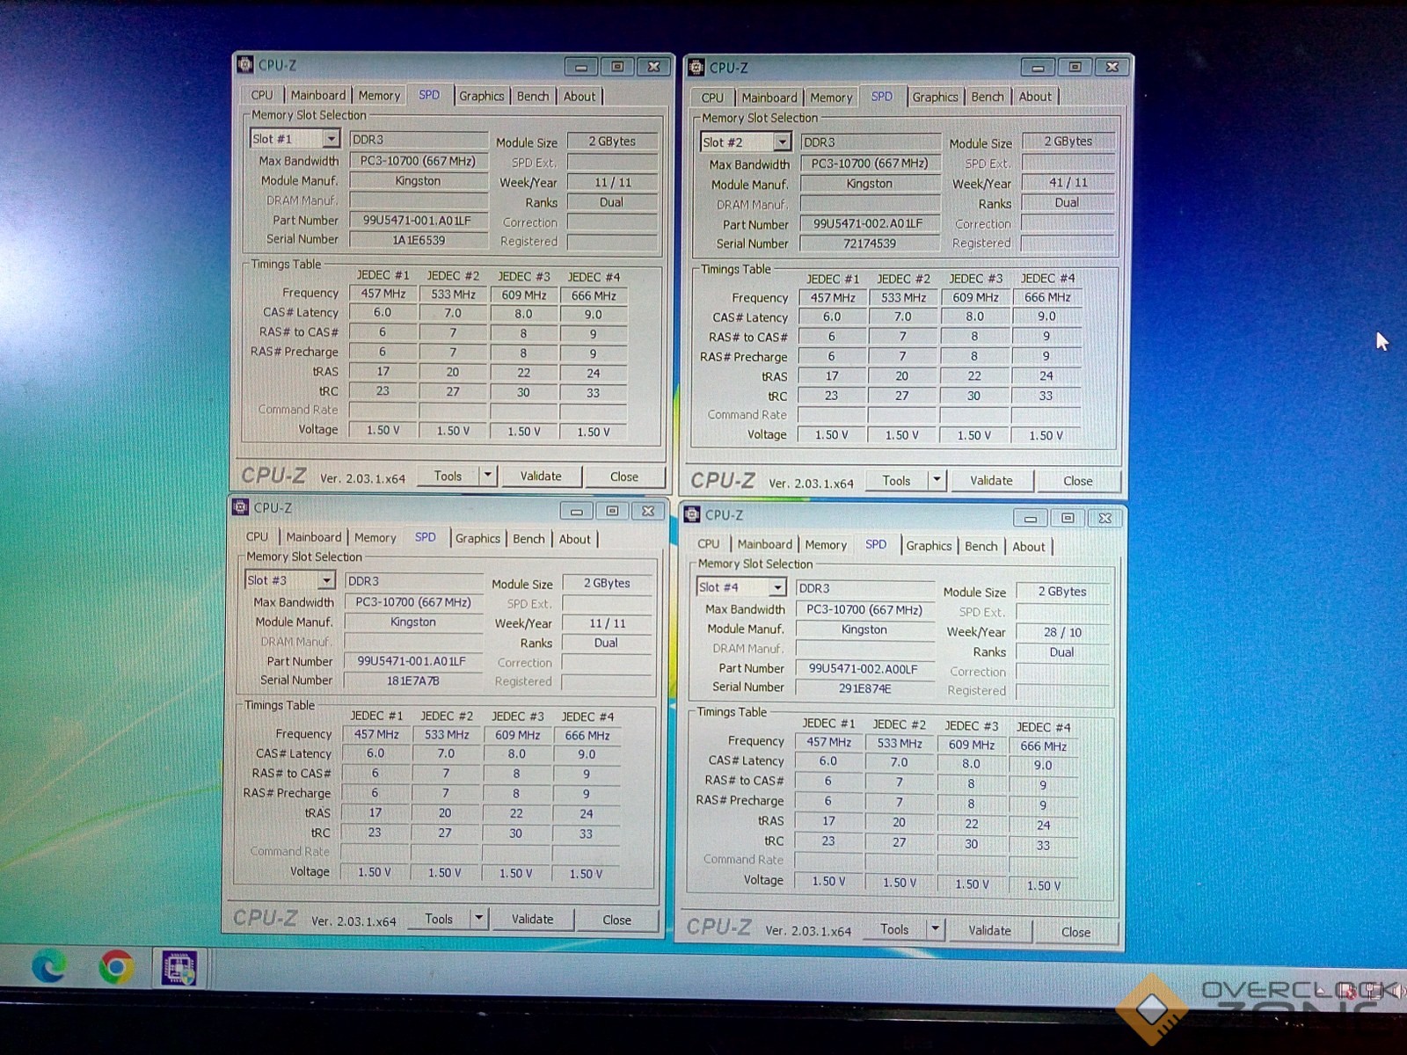Image resolution: width=1407 pixels, height=1055 pixels.
Task: Click part number 99U5471-001.A01LF in Slot #1
Action: tap(419, 220)
